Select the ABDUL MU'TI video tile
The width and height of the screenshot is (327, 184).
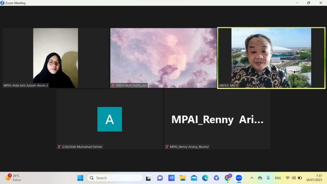[271, 57]
